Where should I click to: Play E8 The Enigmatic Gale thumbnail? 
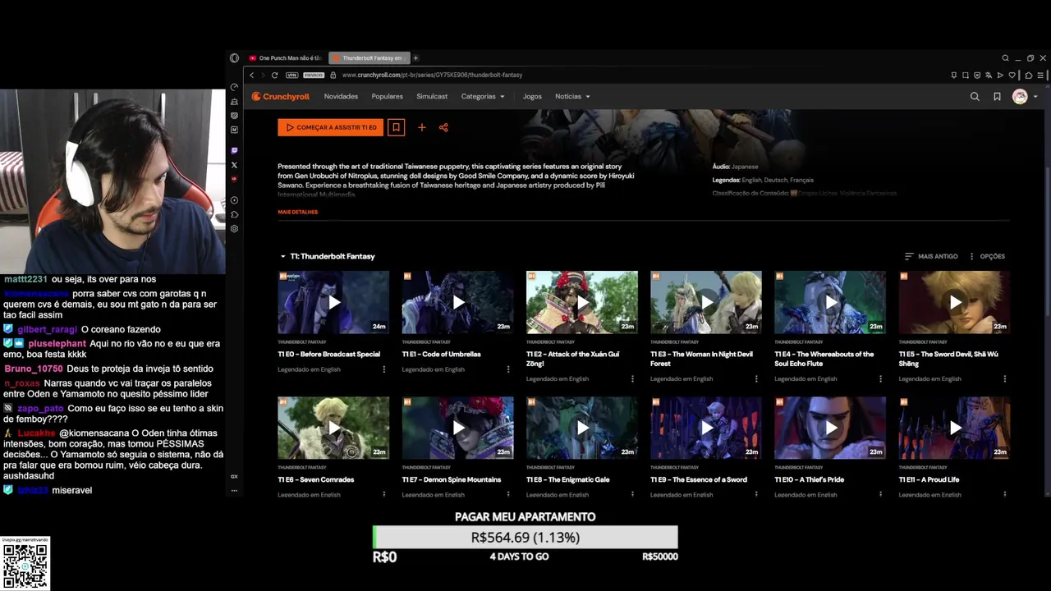coord(581,428)
